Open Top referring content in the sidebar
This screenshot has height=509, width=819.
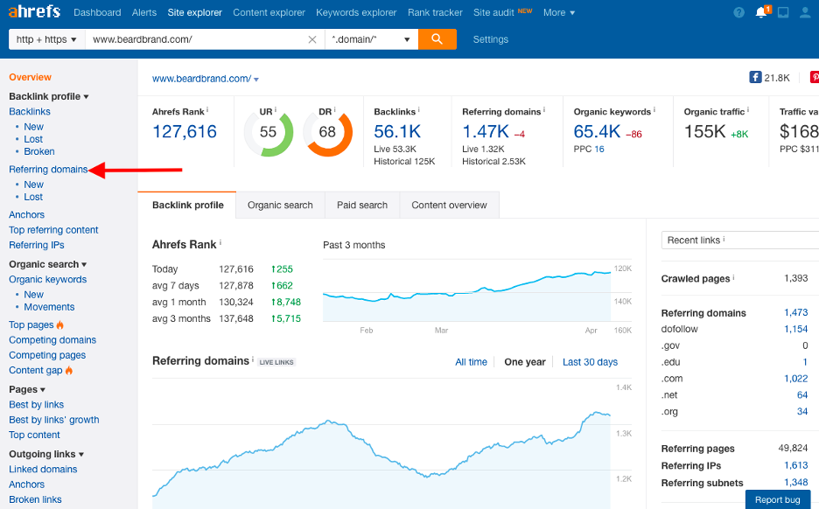pyautogui.click(x=53, y=230)
